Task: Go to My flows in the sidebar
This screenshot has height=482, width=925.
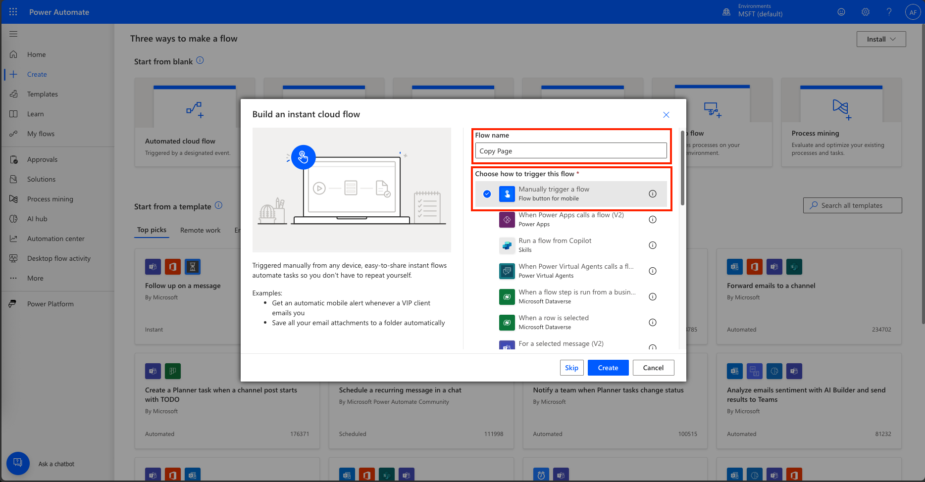Action: (x=41, y=134)
